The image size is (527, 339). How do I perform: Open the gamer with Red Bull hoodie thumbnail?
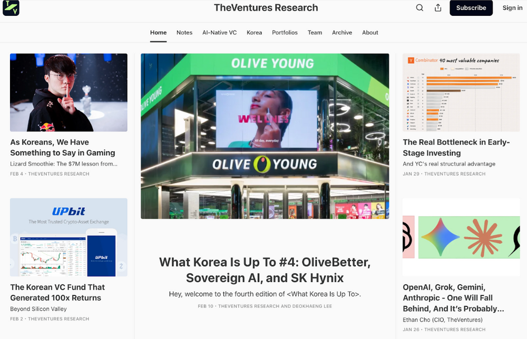point(69,92)
